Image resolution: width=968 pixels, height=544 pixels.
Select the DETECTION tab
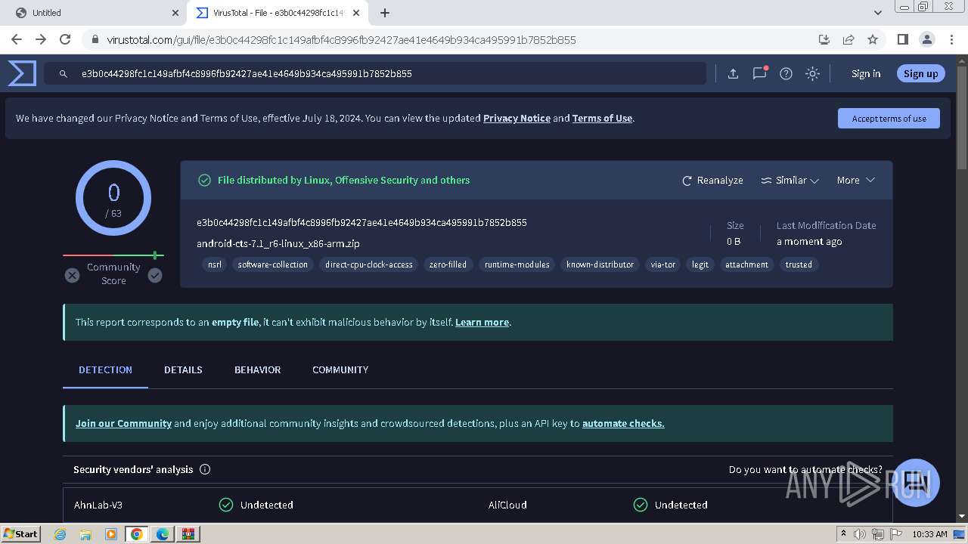pyautogui.click(x=105, y=369)
